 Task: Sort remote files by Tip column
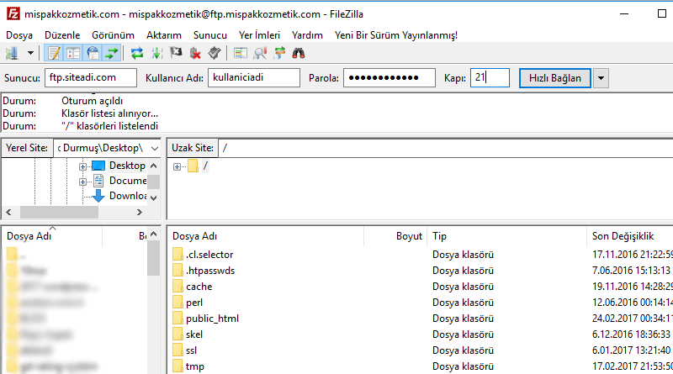click(507, 236)
